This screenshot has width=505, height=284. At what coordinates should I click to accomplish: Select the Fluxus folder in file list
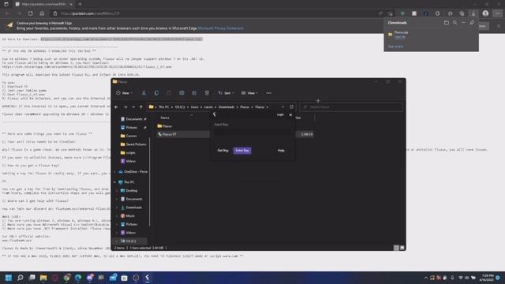[165, 126]
